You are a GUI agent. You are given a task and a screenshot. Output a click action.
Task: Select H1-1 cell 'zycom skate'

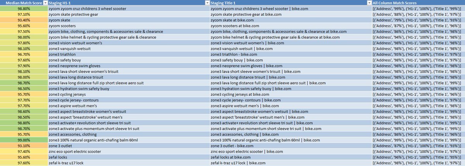129,20
